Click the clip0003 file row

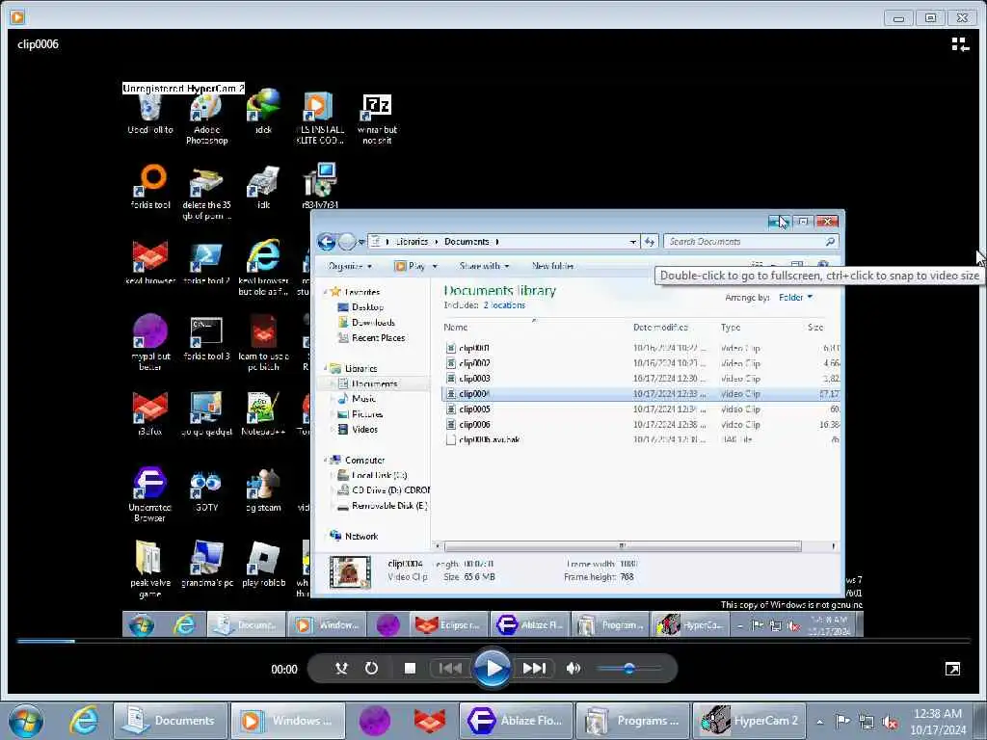641,379
